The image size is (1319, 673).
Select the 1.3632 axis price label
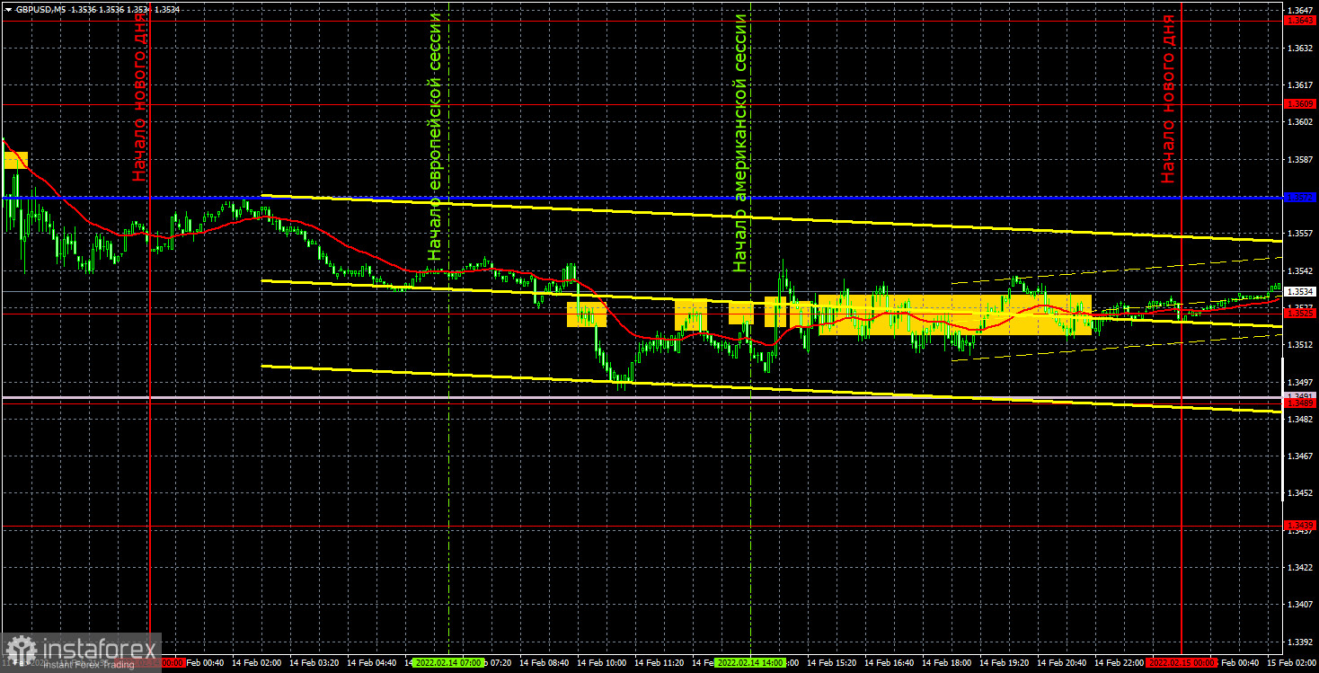coord(1299,48)
